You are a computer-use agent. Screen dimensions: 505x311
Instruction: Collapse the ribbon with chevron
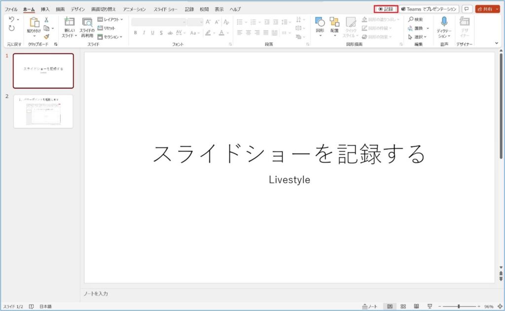tap(497, 43)
